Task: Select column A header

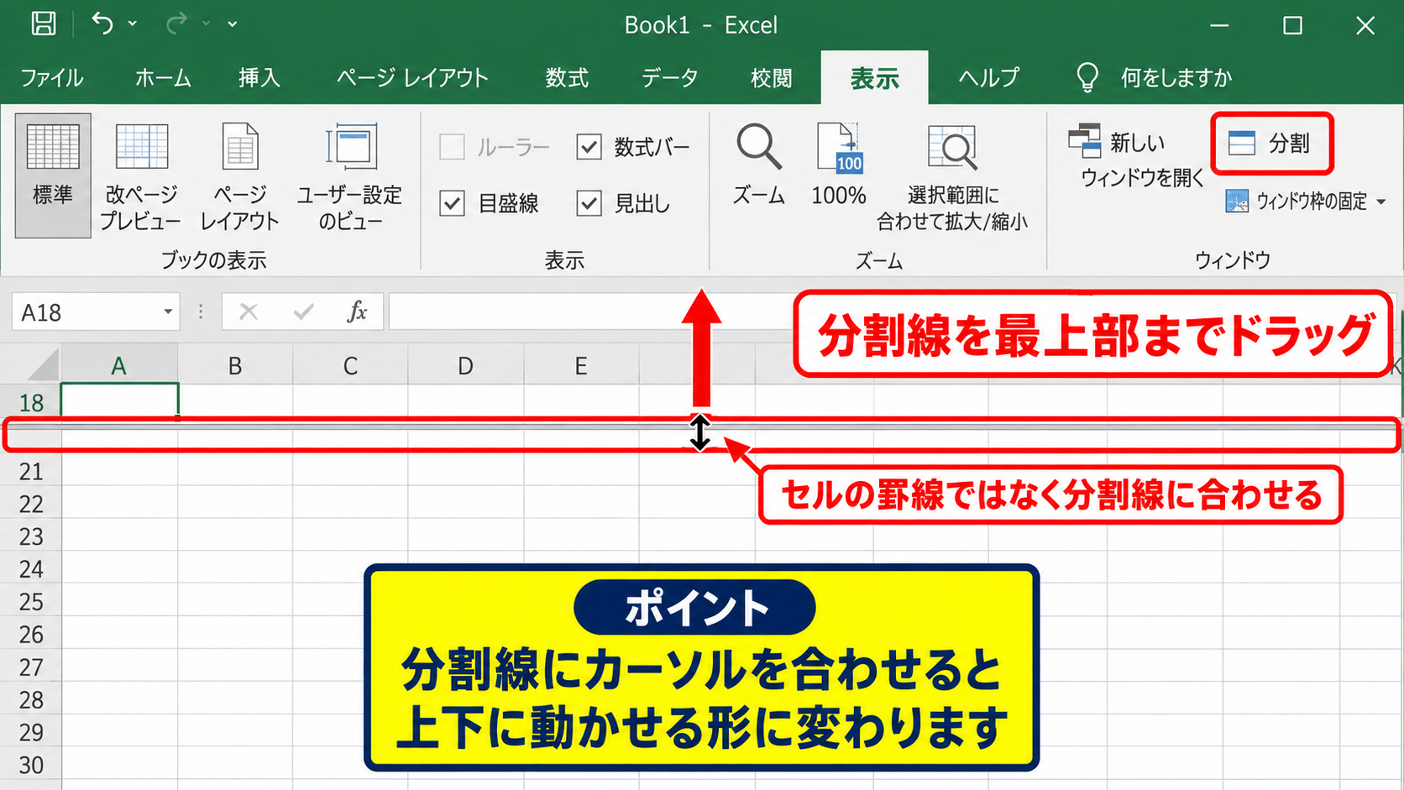Action: 119,366
